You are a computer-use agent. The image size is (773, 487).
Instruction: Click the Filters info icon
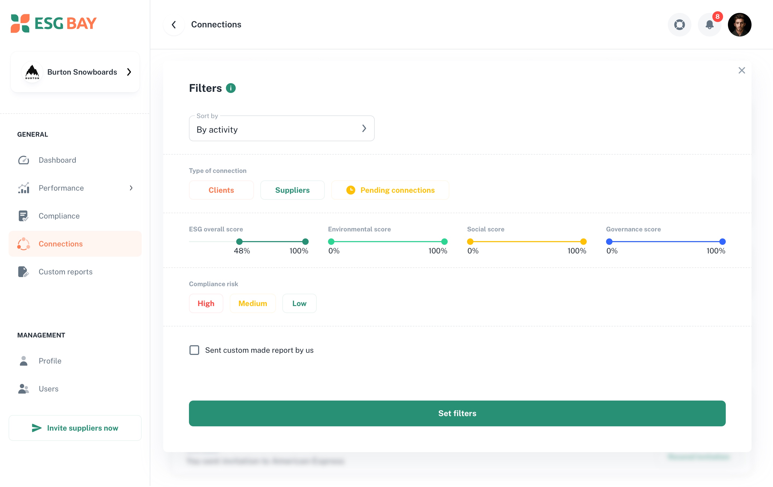231,88
